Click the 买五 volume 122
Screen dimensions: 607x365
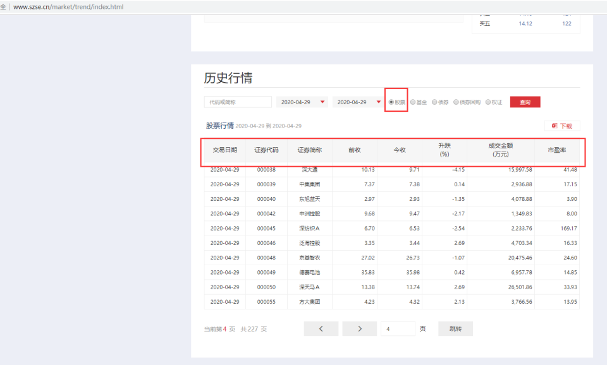click(x=567, y=23)
